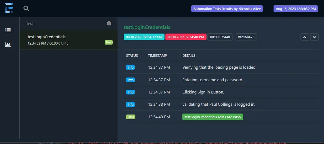Click Info badge for Entering username row
Image resolution: width=324 pixels, height=144 pixels.
point(130,80)
